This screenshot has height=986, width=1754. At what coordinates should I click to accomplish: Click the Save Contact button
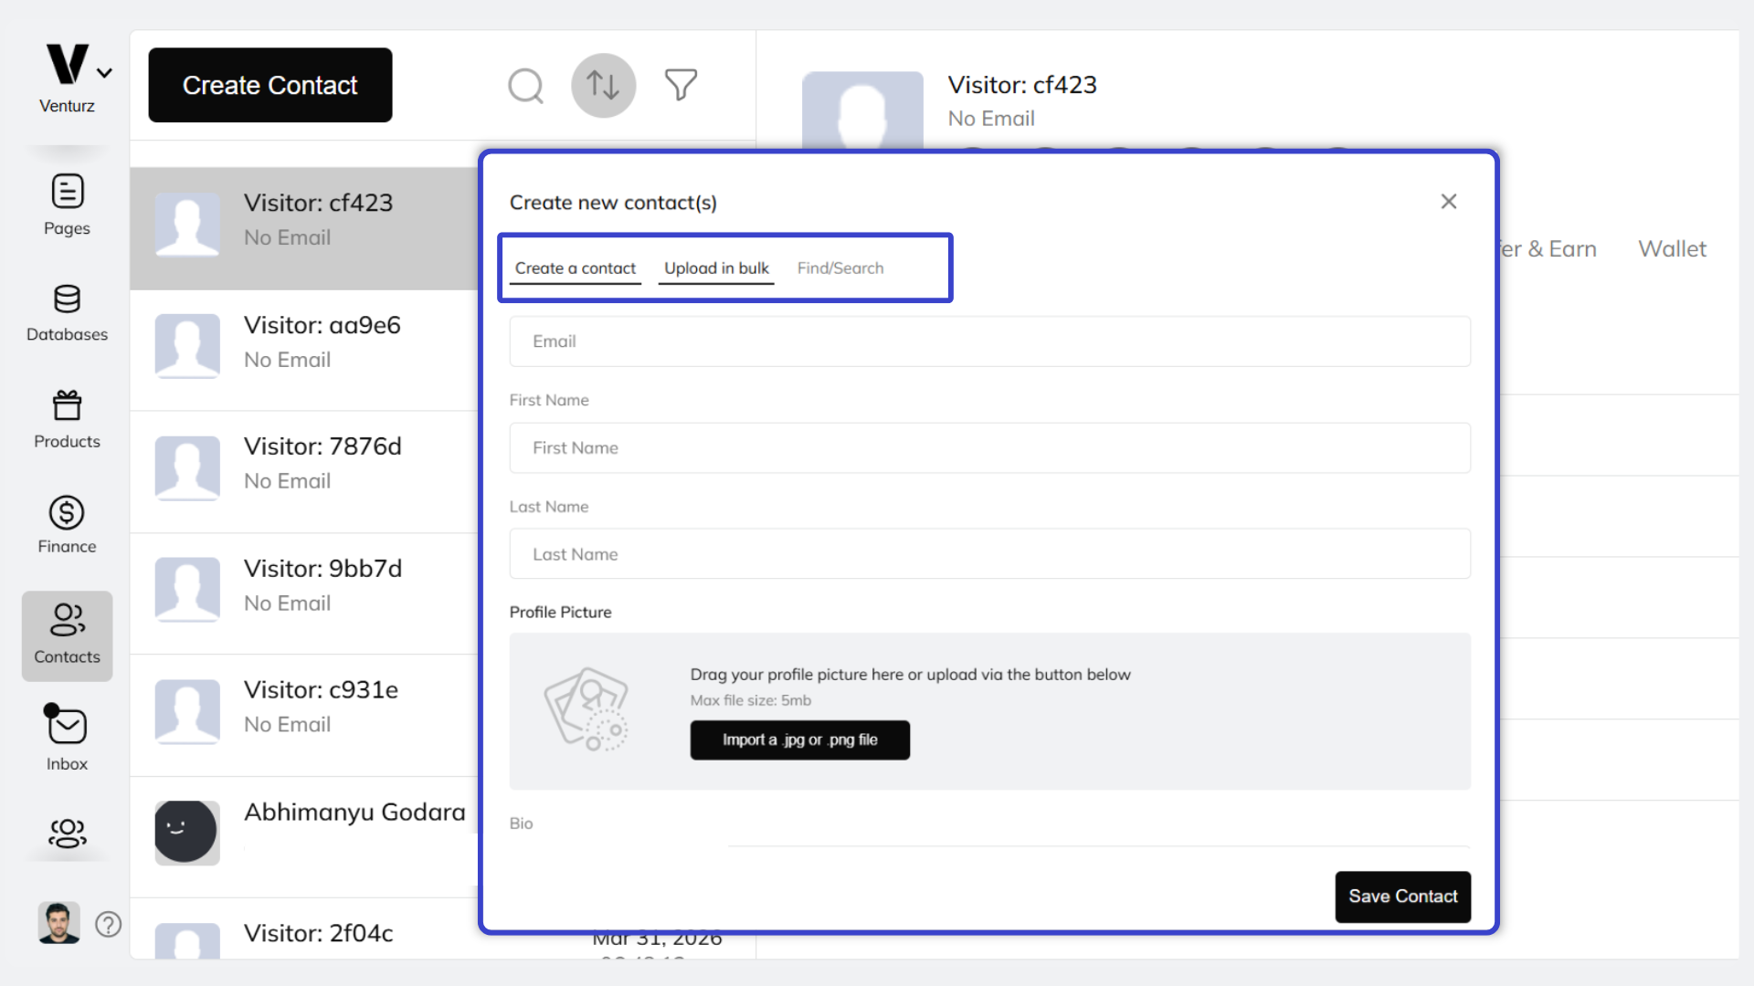coord(1402,897)
